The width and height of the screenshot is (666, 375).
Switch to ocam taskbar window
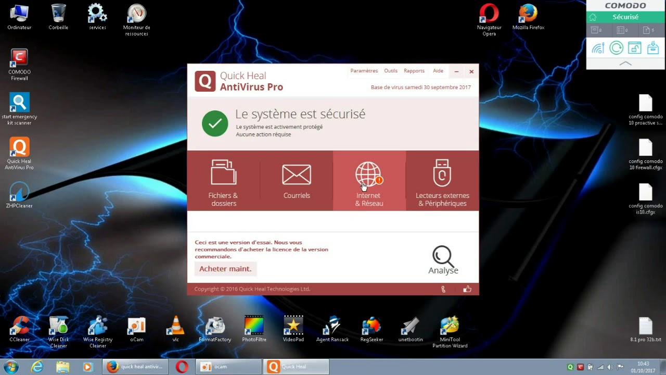pyautogui.click(x=228, y=367)
